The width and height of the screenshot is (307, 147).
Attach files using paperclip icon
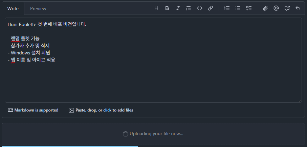click(265, 8)
